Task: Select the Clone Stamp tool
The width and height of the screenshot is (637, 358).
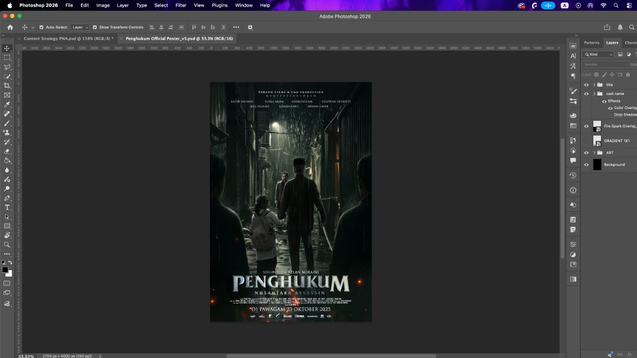Action: coord(7,133)
